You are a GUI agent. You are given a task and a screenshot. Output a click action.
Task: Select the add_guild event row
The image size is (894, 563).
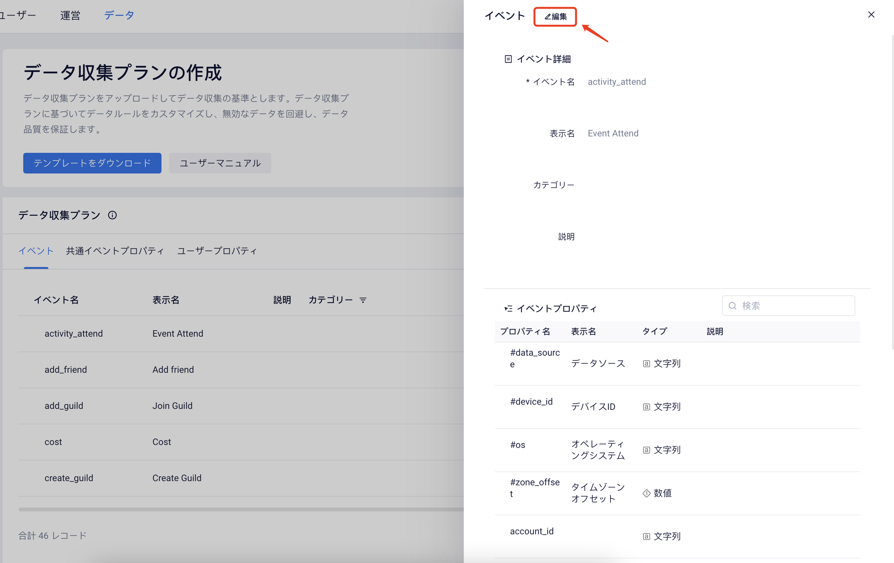point(241,406)
